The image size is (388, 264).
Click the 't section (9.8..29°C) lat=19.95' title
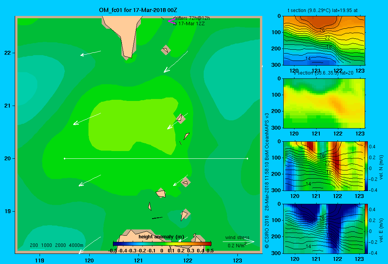point(322,10)
